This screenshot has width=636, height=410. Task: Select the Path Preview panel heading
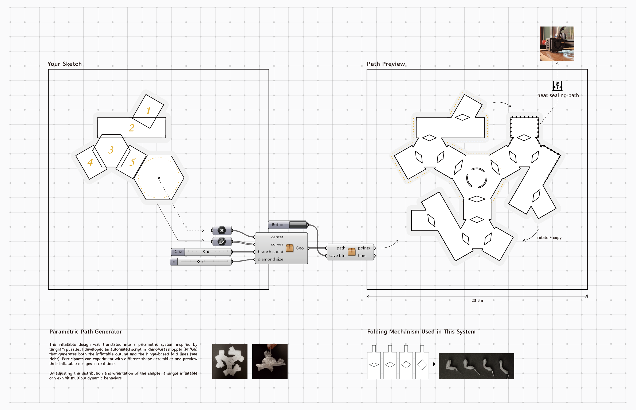(x=386, y=64)
